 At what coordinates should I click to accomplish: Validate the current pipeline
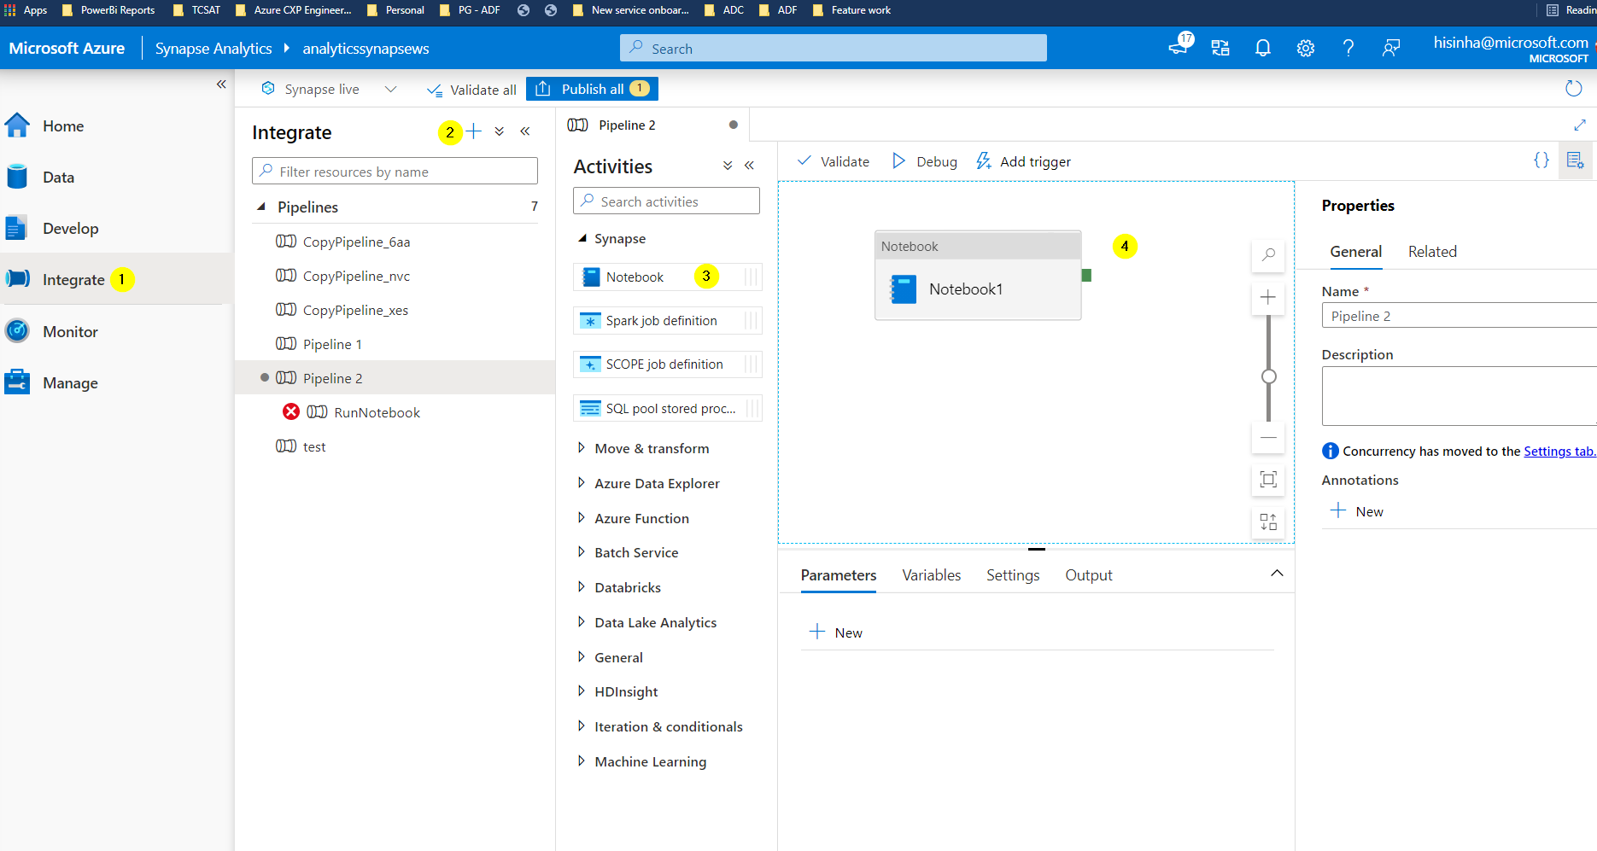click(x=833, y=161)
